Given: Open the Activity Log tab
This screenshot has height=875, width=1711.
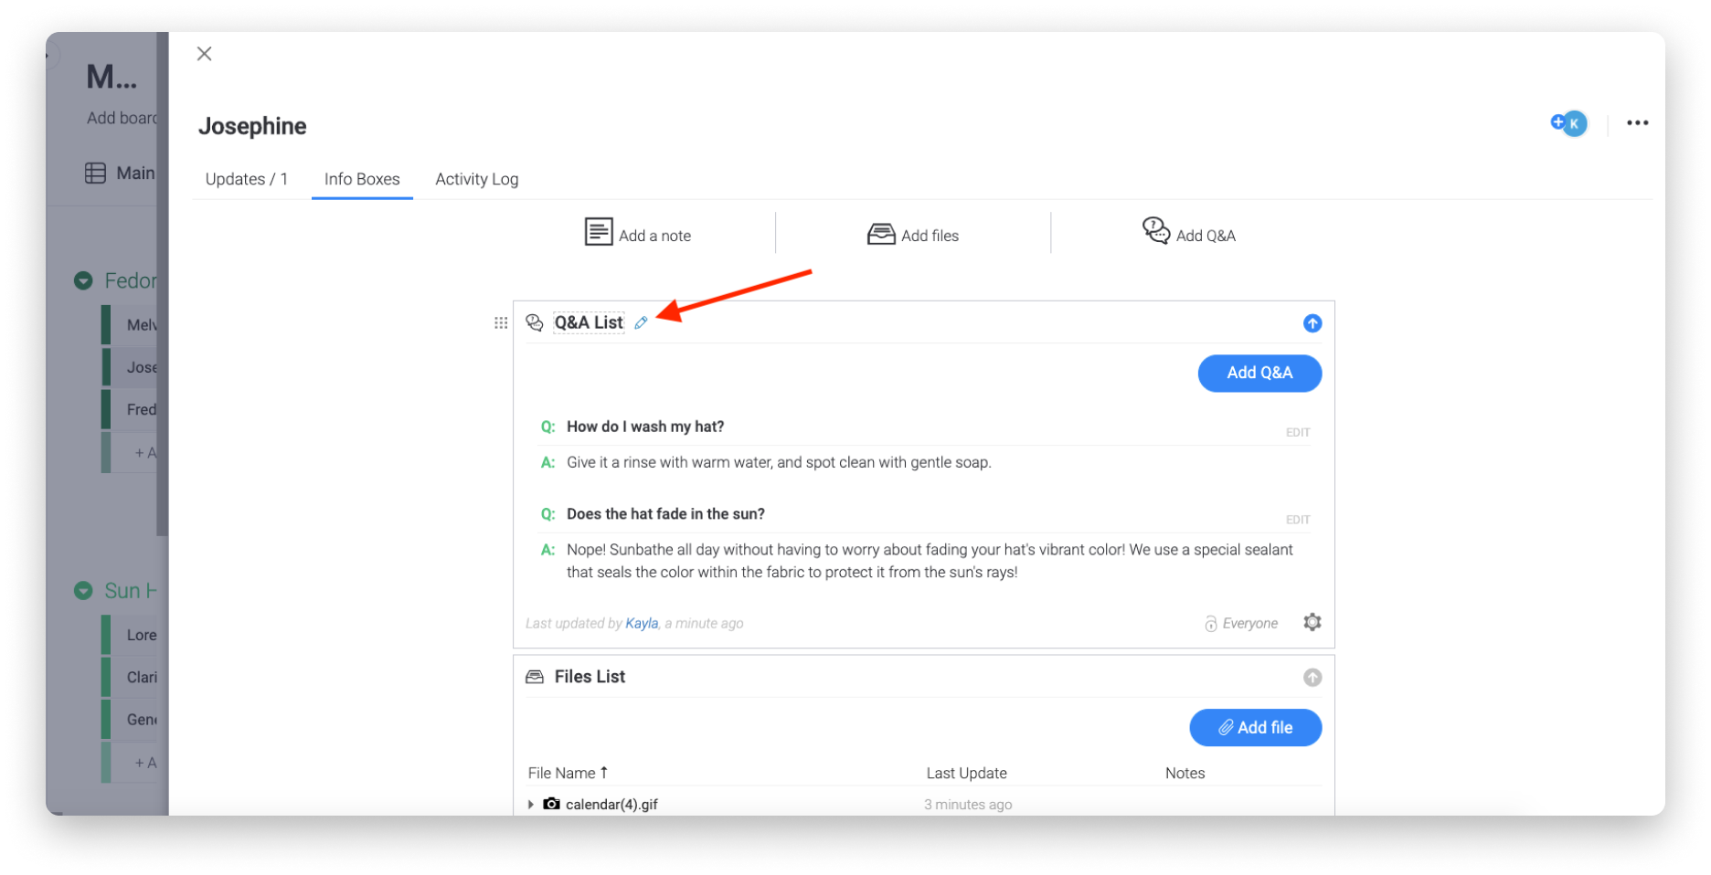Looking at the screenshot, I should (x=476, y=179).
